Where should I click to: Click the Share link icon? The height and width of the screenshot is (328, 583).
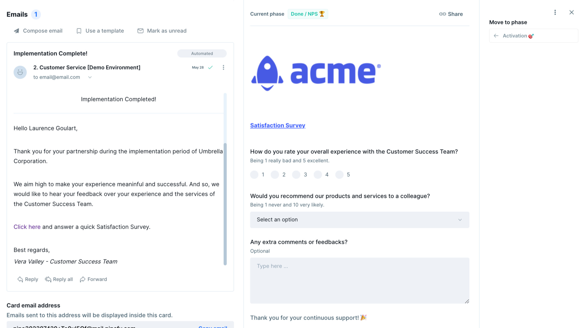(x=442, y=14)
